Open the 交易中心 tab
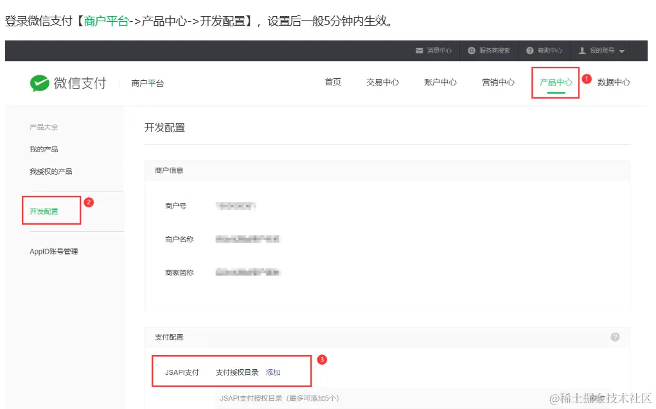Viewport: 656px width, 409px height. [x=382, y=82]
